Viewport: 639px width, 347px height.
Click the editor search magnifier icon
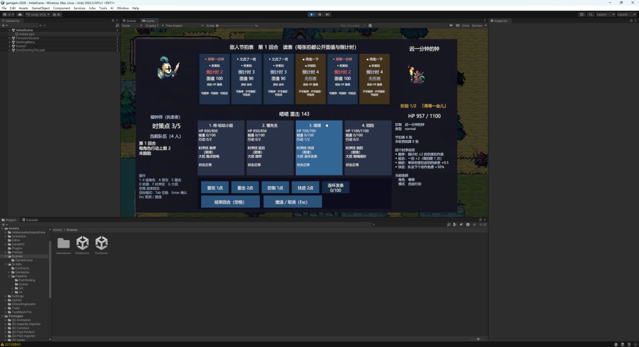[x=590, y=14]
